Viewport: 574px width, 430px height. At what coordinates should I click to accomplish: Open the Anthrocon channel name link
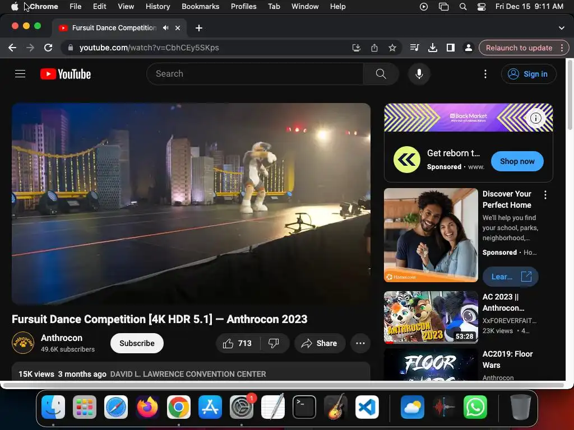point(62,338)
